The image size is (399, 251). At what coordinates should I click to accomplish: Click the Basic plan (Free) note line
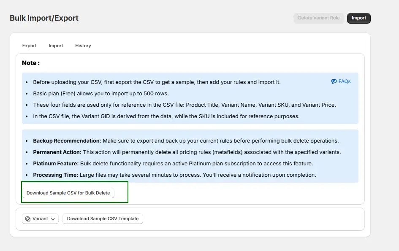point(100,93)
